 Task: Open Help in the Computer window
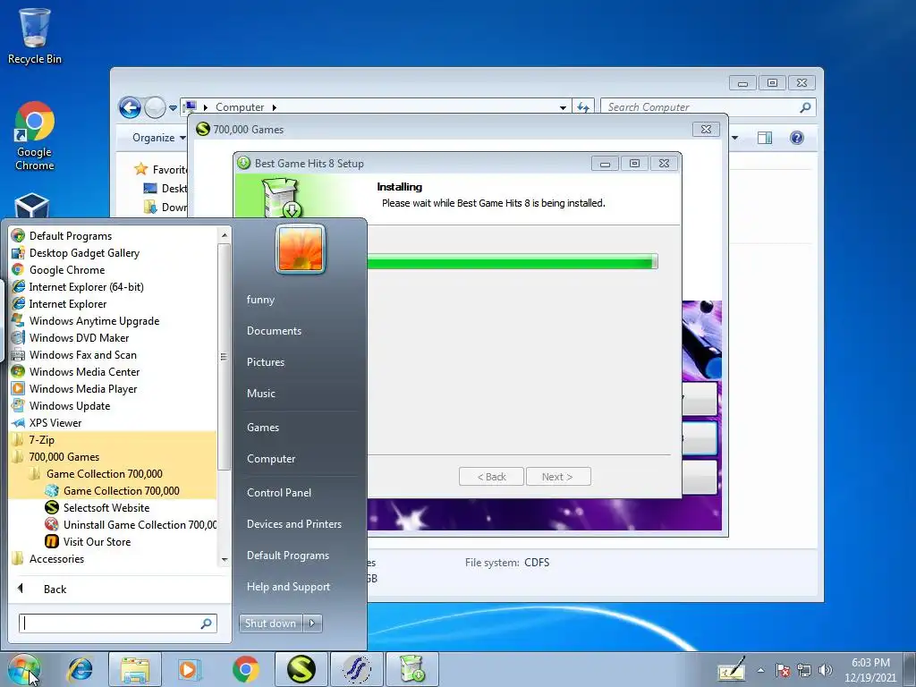(x=797, y=138)
